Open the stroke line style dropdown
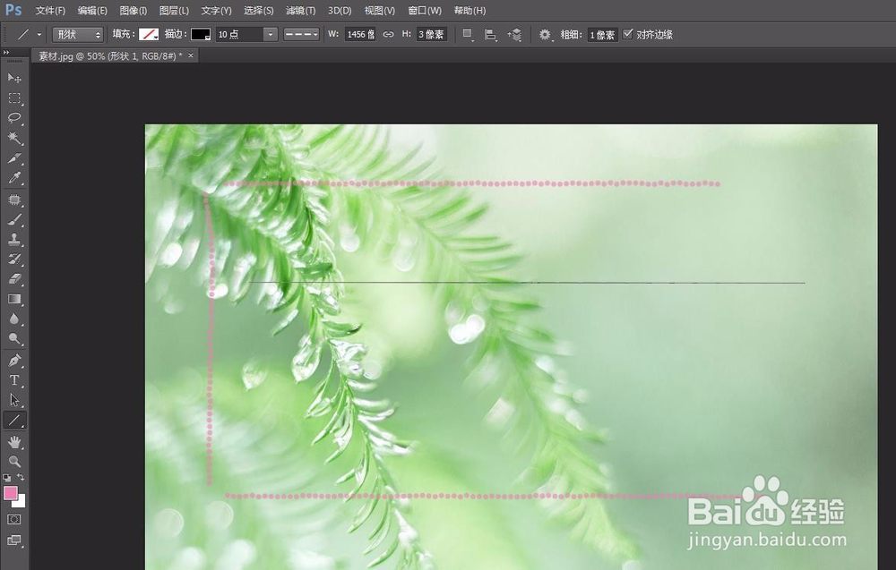This screenshot has width=896, height=570. click(301, 35)
